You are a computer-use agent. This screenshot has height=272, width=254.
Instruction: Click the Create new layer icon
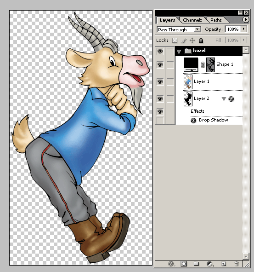[x=224, y=264]
